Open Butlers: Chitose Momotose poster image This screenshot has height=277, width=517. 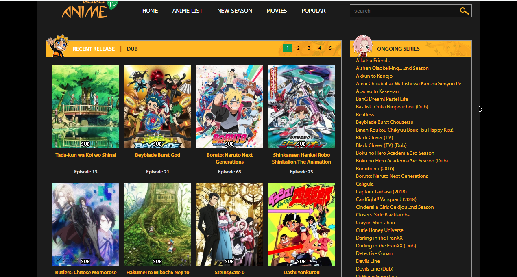click(86, 224)
